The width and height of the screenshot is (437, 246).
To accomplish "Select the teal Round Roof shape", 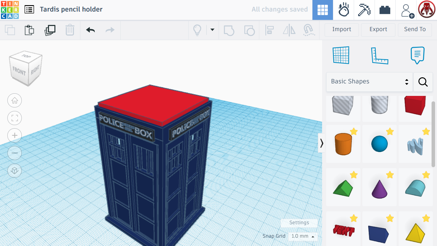I will (x=415, y=187).
